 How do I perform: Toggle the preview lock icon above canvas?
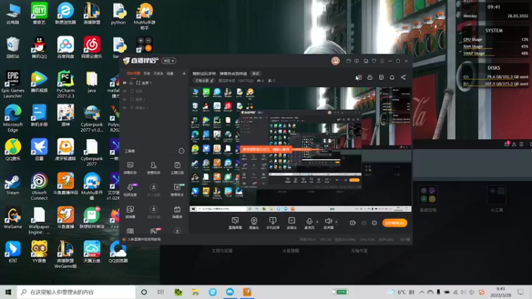click(370, 77)
